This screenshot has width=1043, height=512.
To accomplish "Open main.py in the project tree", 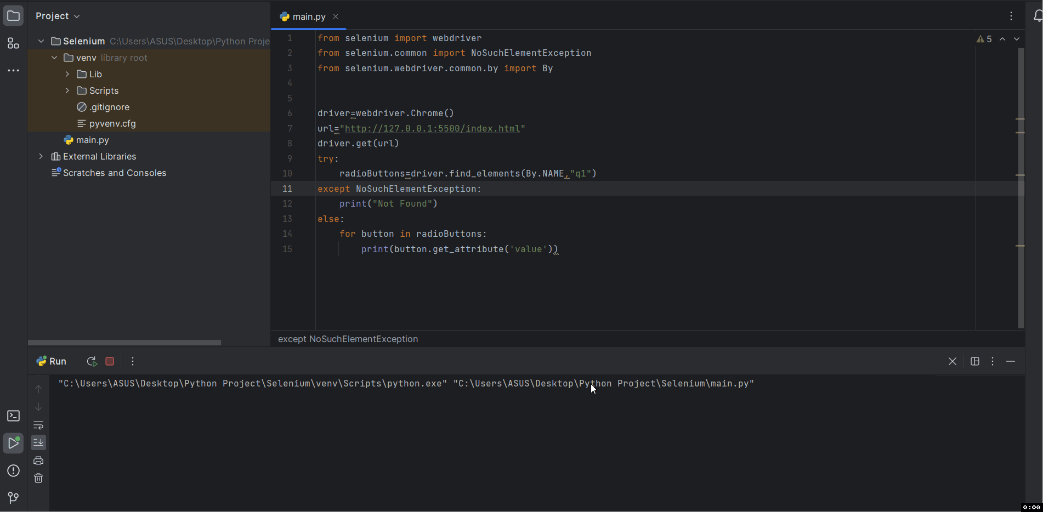I will [x=92, y=140].
